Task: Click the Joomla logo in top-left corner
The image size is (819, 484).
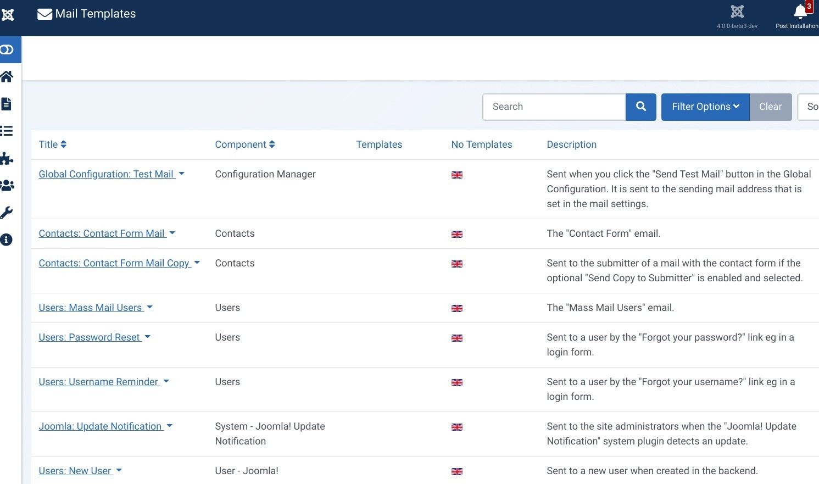Action: [x=8, y=15]
